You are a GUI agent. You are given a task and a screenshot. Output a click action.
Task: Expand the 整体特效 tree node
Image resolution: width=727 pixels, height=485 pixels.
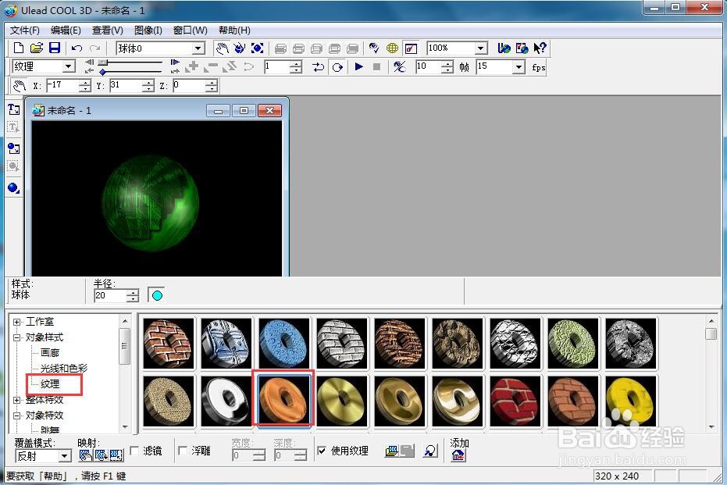(x=16, y=400)
